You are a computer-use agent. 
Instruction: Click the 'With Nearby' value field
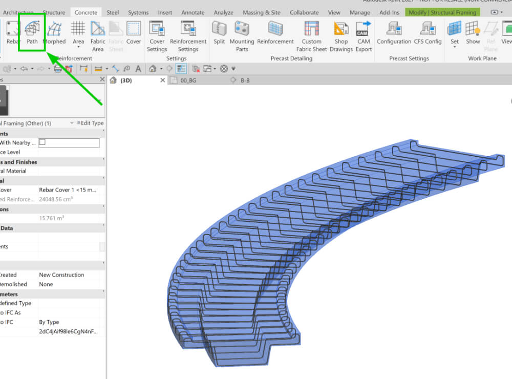[69, 142]
